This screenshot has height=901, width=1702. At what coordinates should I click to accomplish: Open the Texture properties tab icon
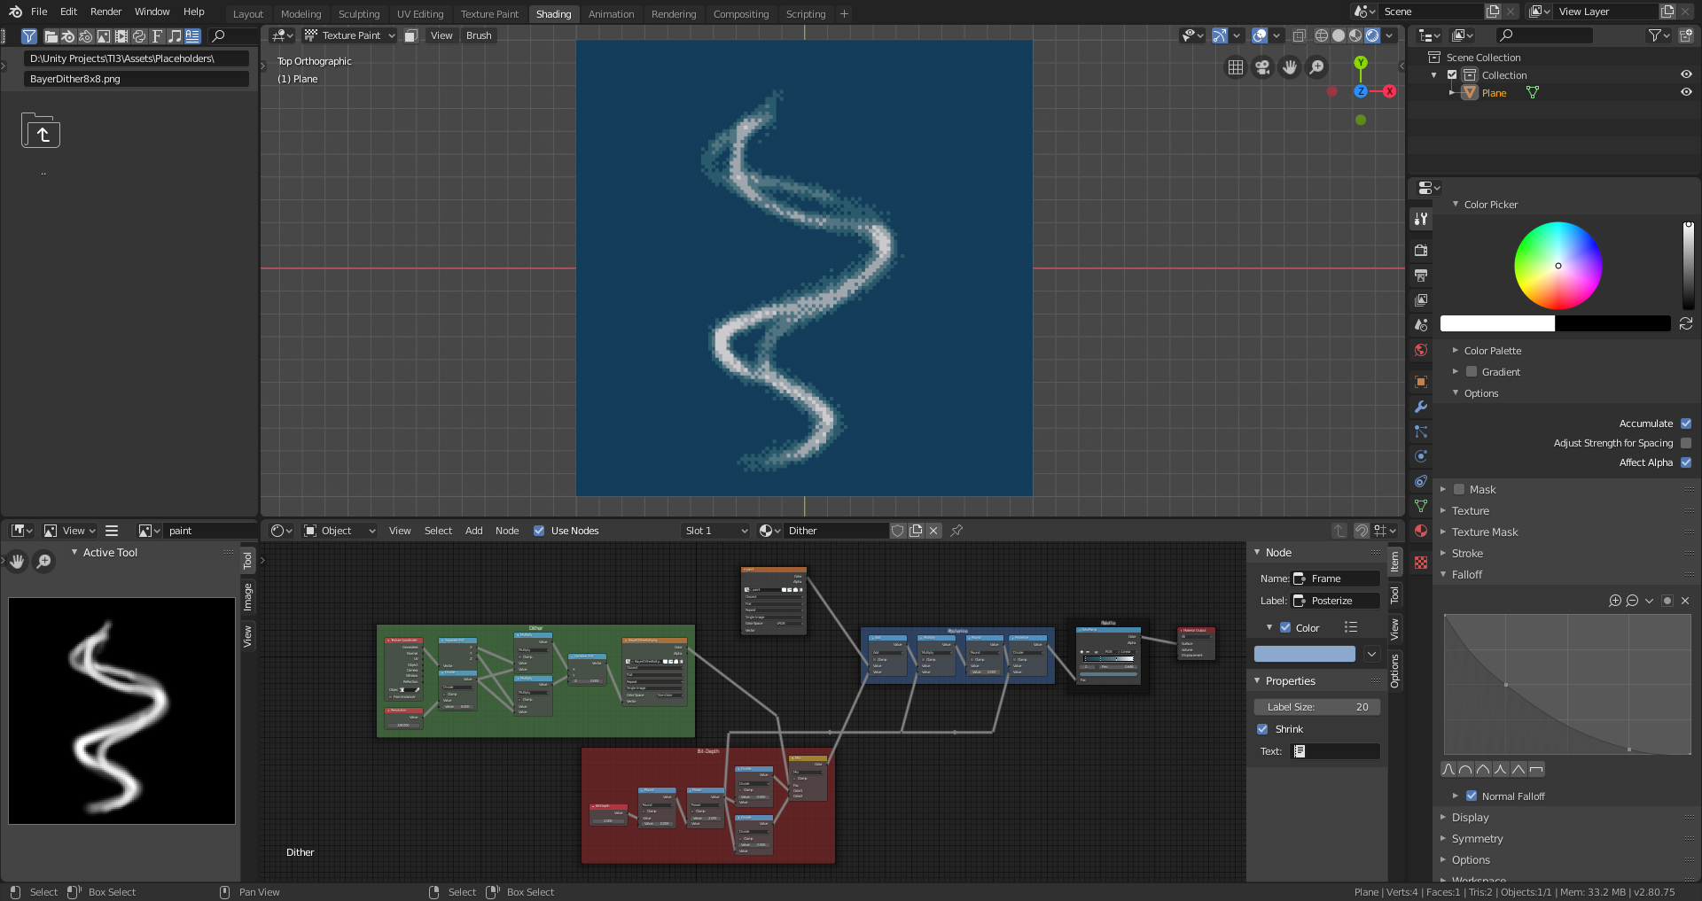pos(1421,563)
